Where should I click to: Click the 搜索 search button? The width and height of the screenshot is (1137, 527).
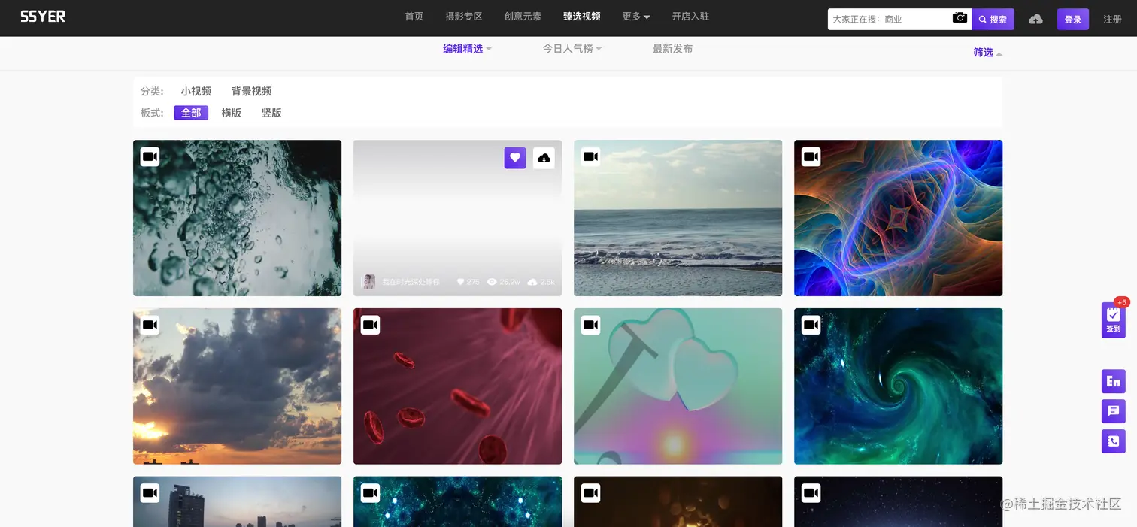pos(993,19)
